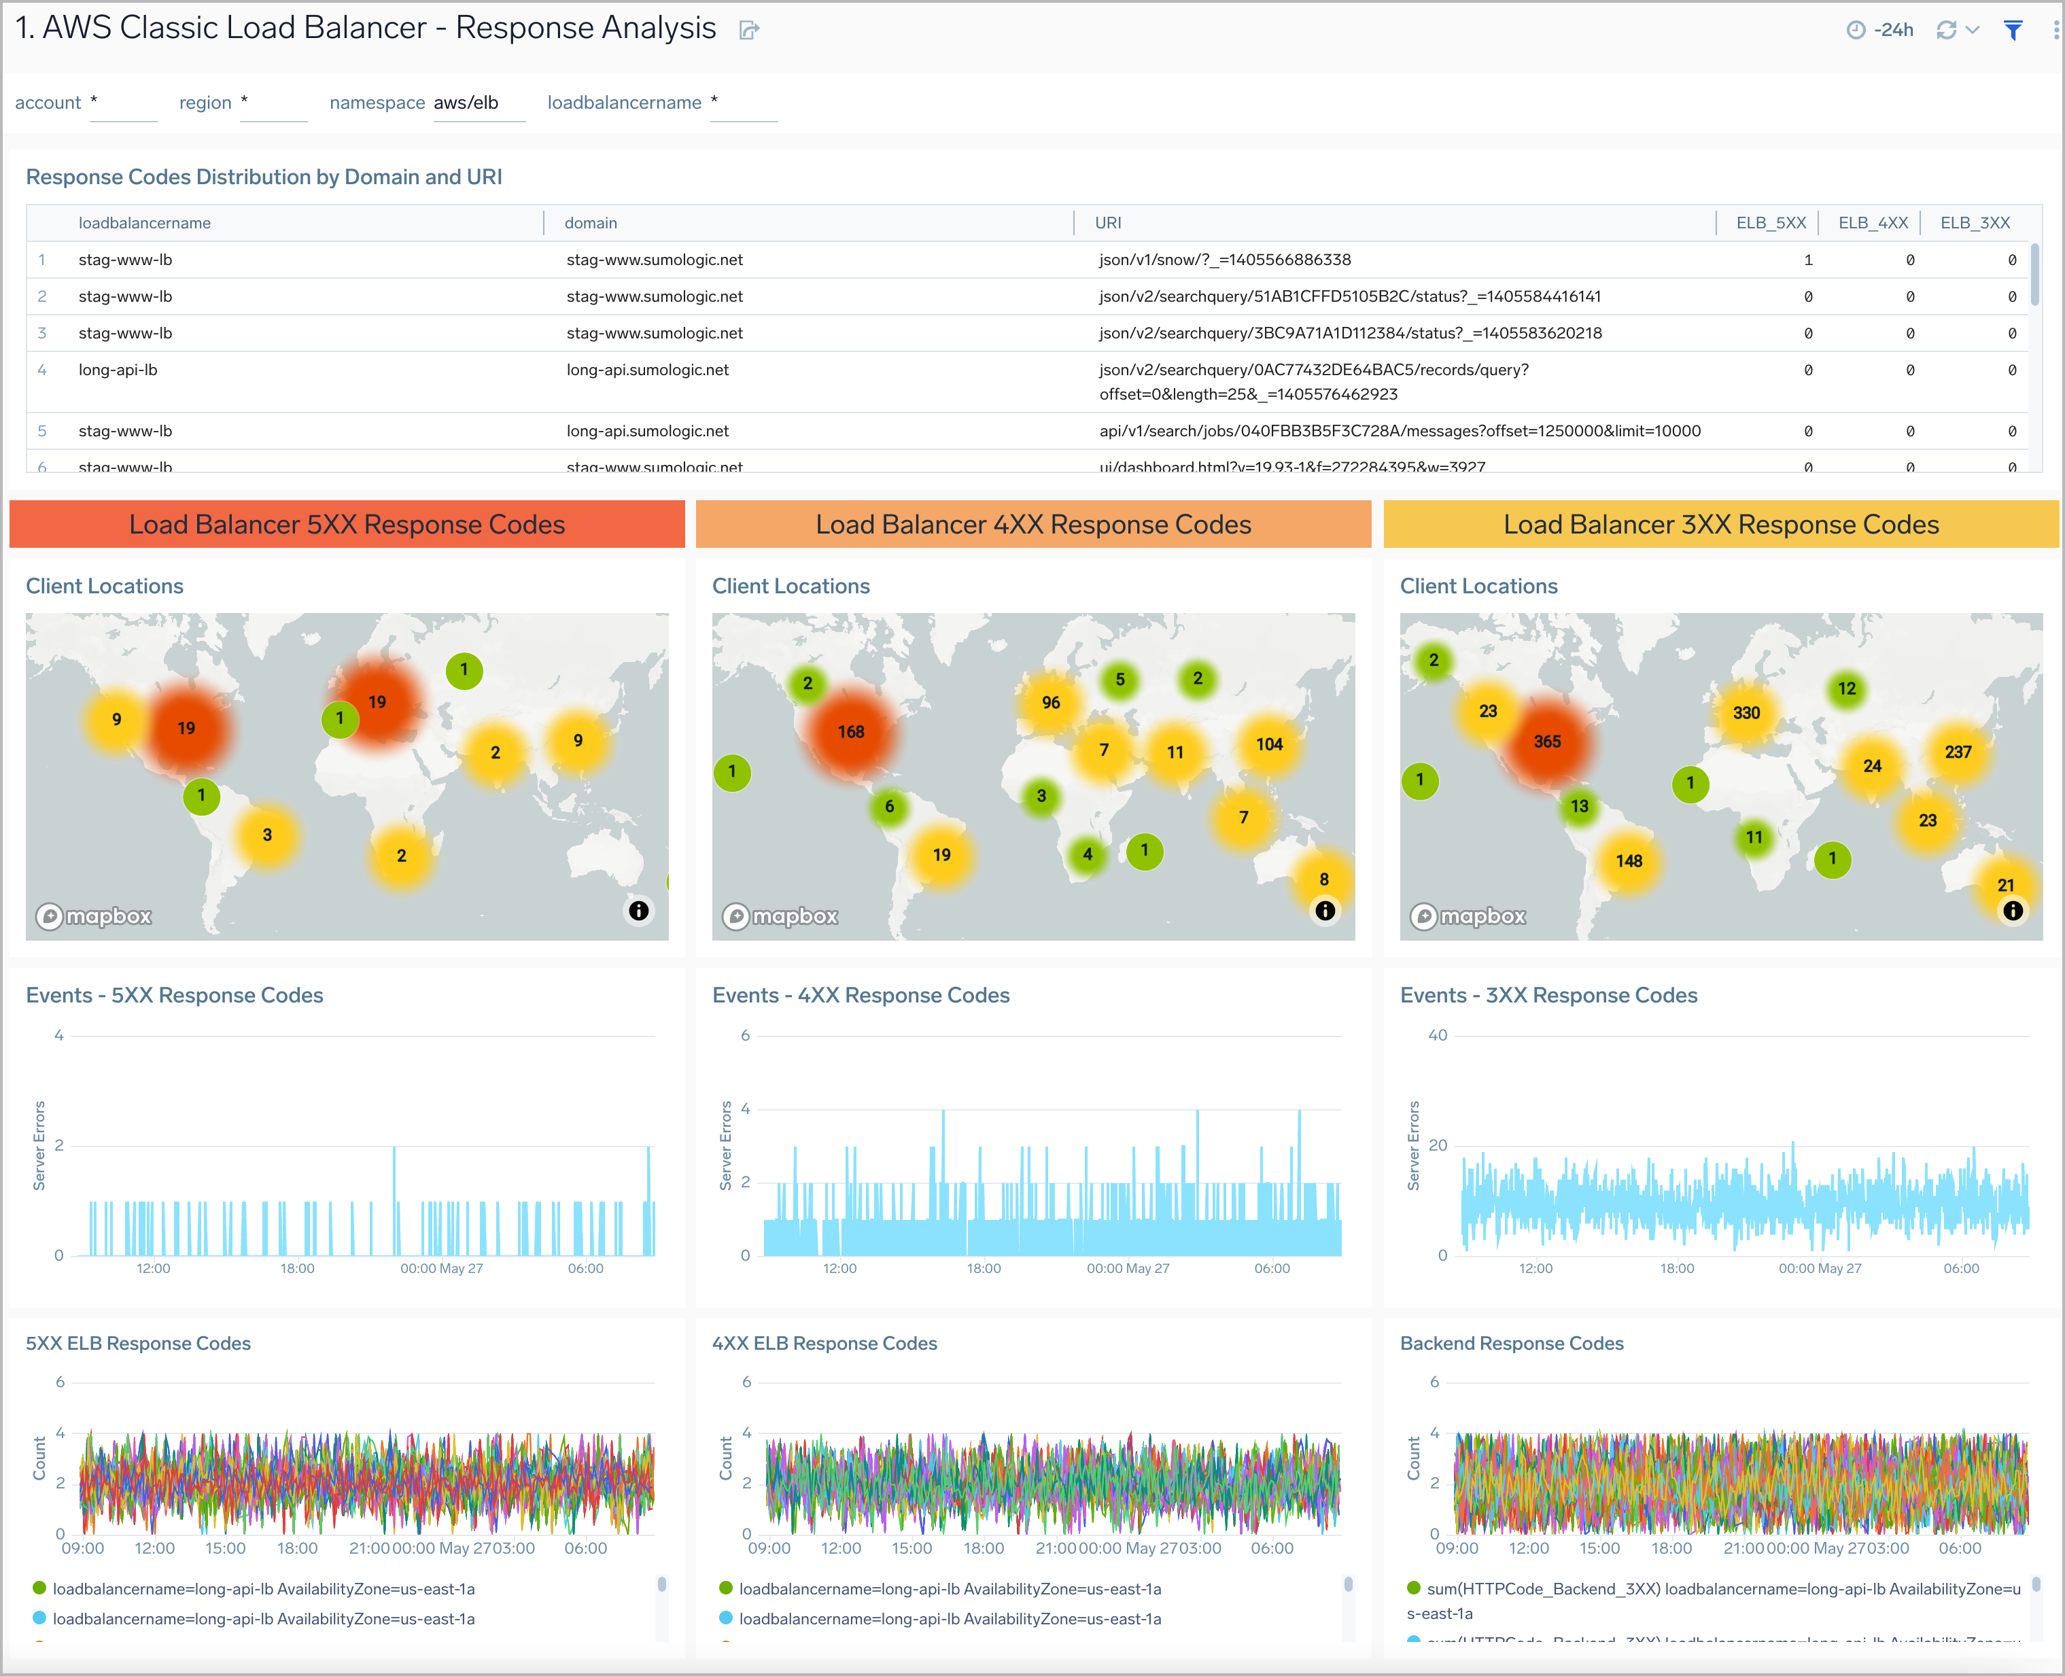Image resolution: width=2065 pixels, height=1676 pixels.
Task: Edit the account filter field
Action: [x=124, y=103]
